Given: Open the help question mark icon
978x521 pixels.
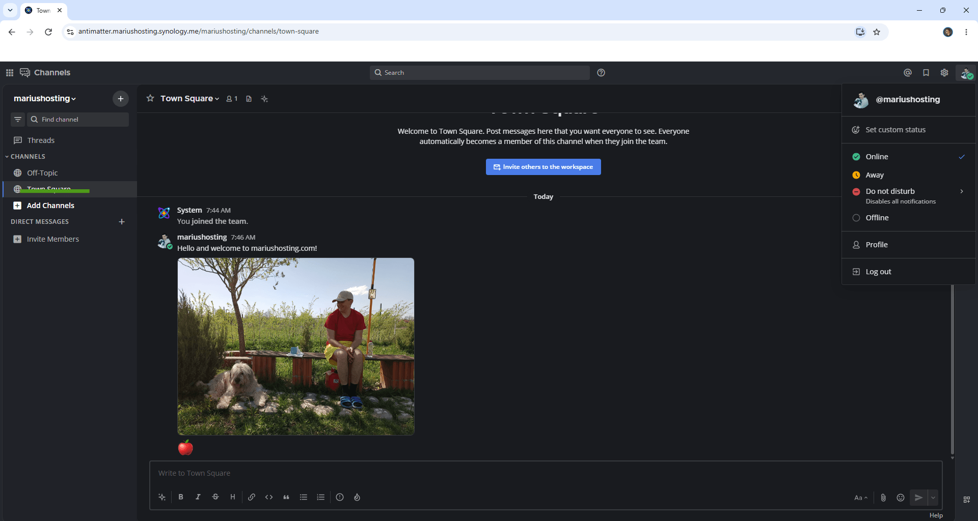Looking at the screenshot, I should [x=601, y=73].
